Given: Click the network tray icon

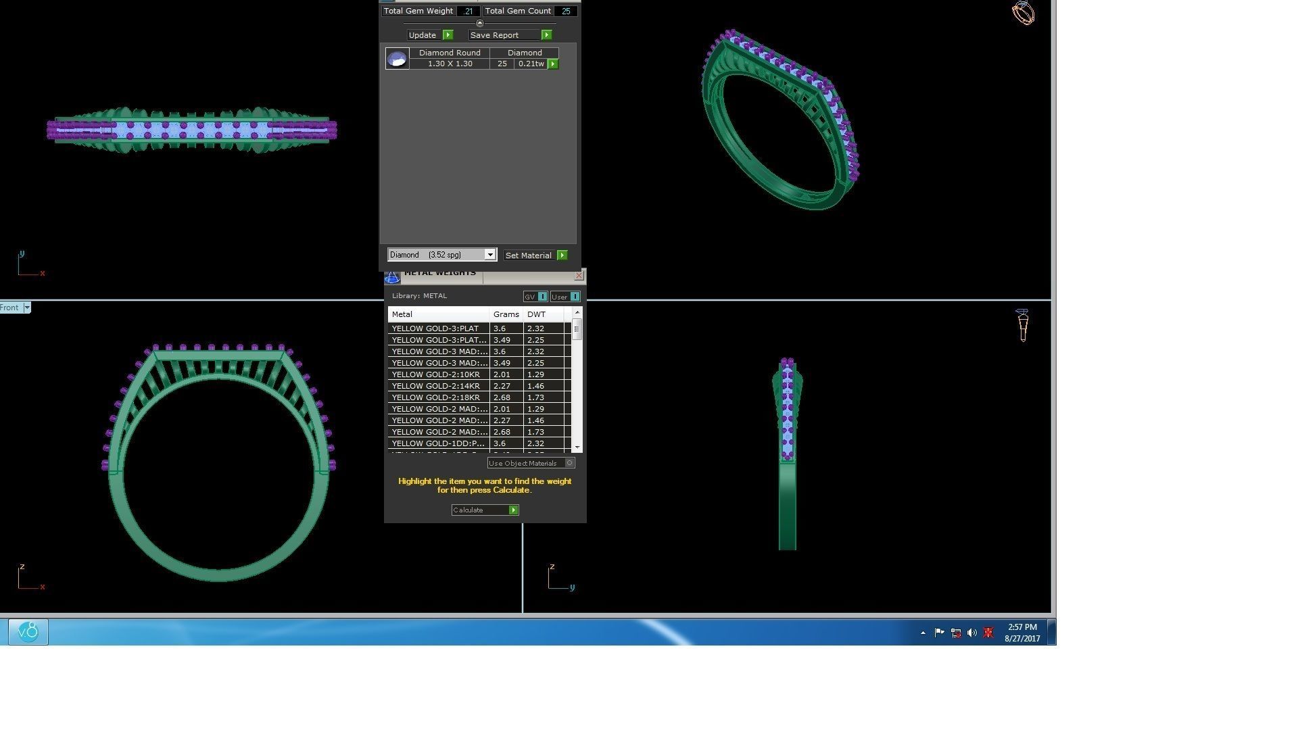Looking at the screenshot, I should [x=956, y=633].
